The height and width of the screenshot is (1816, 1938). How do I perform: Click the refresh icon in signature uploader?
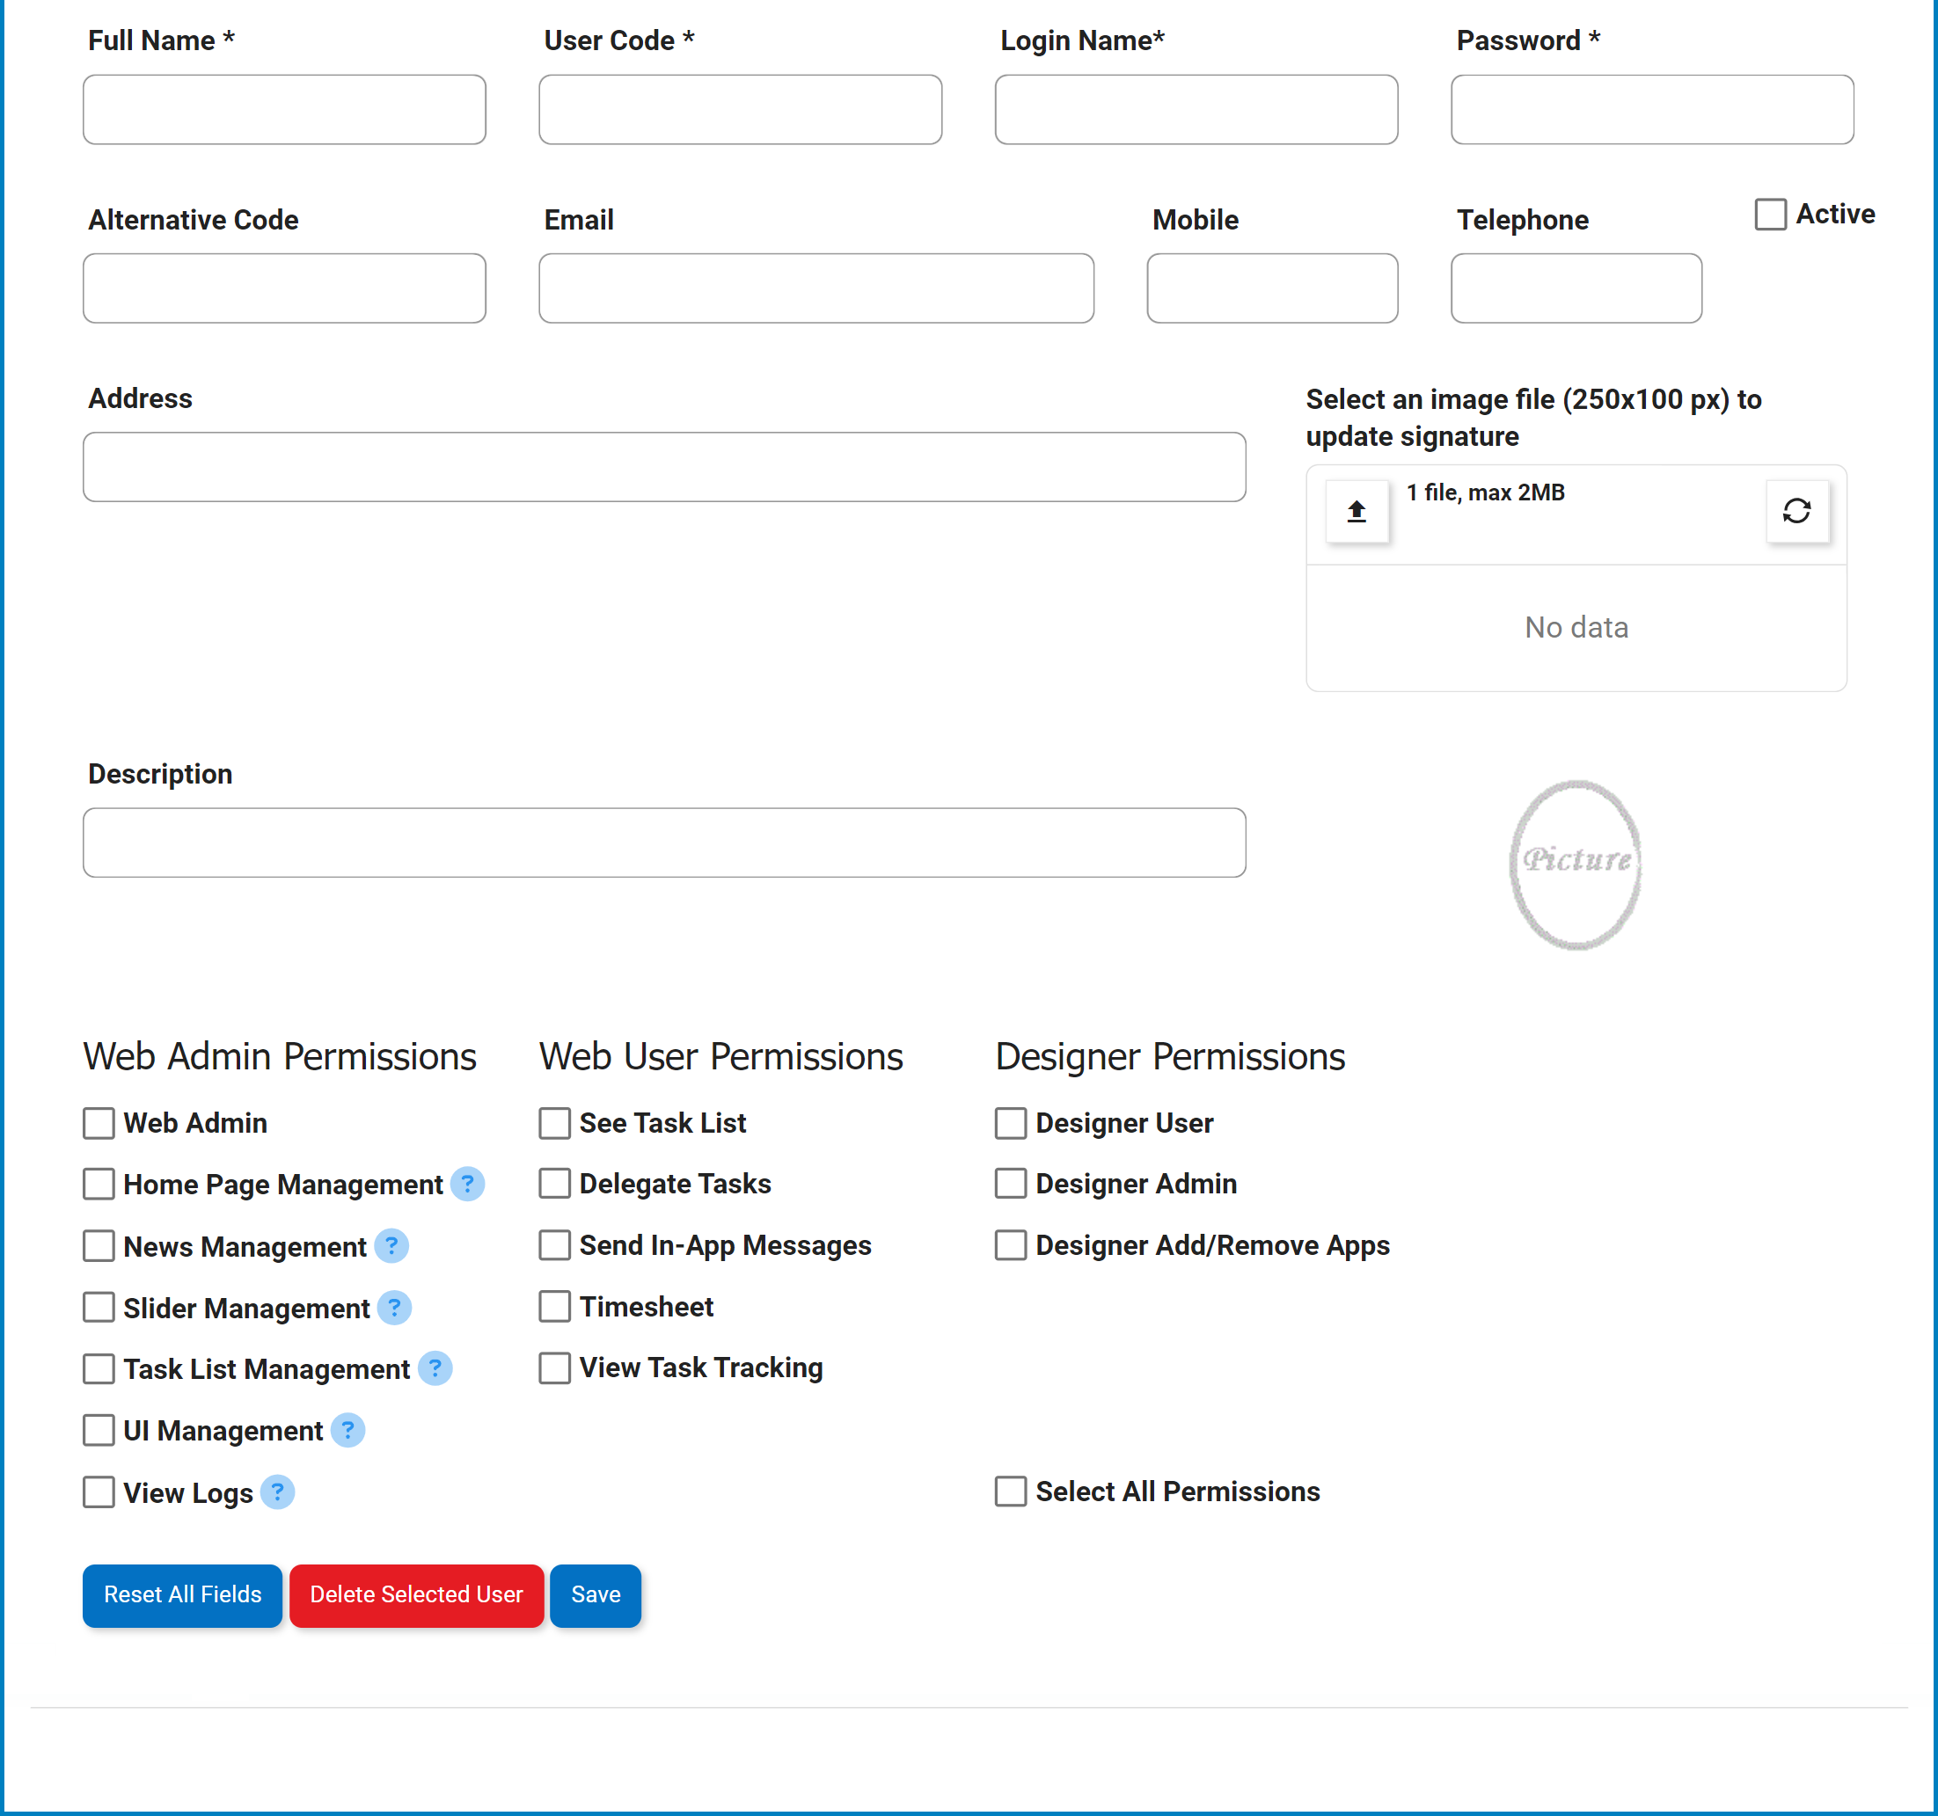click(1795, 511)
